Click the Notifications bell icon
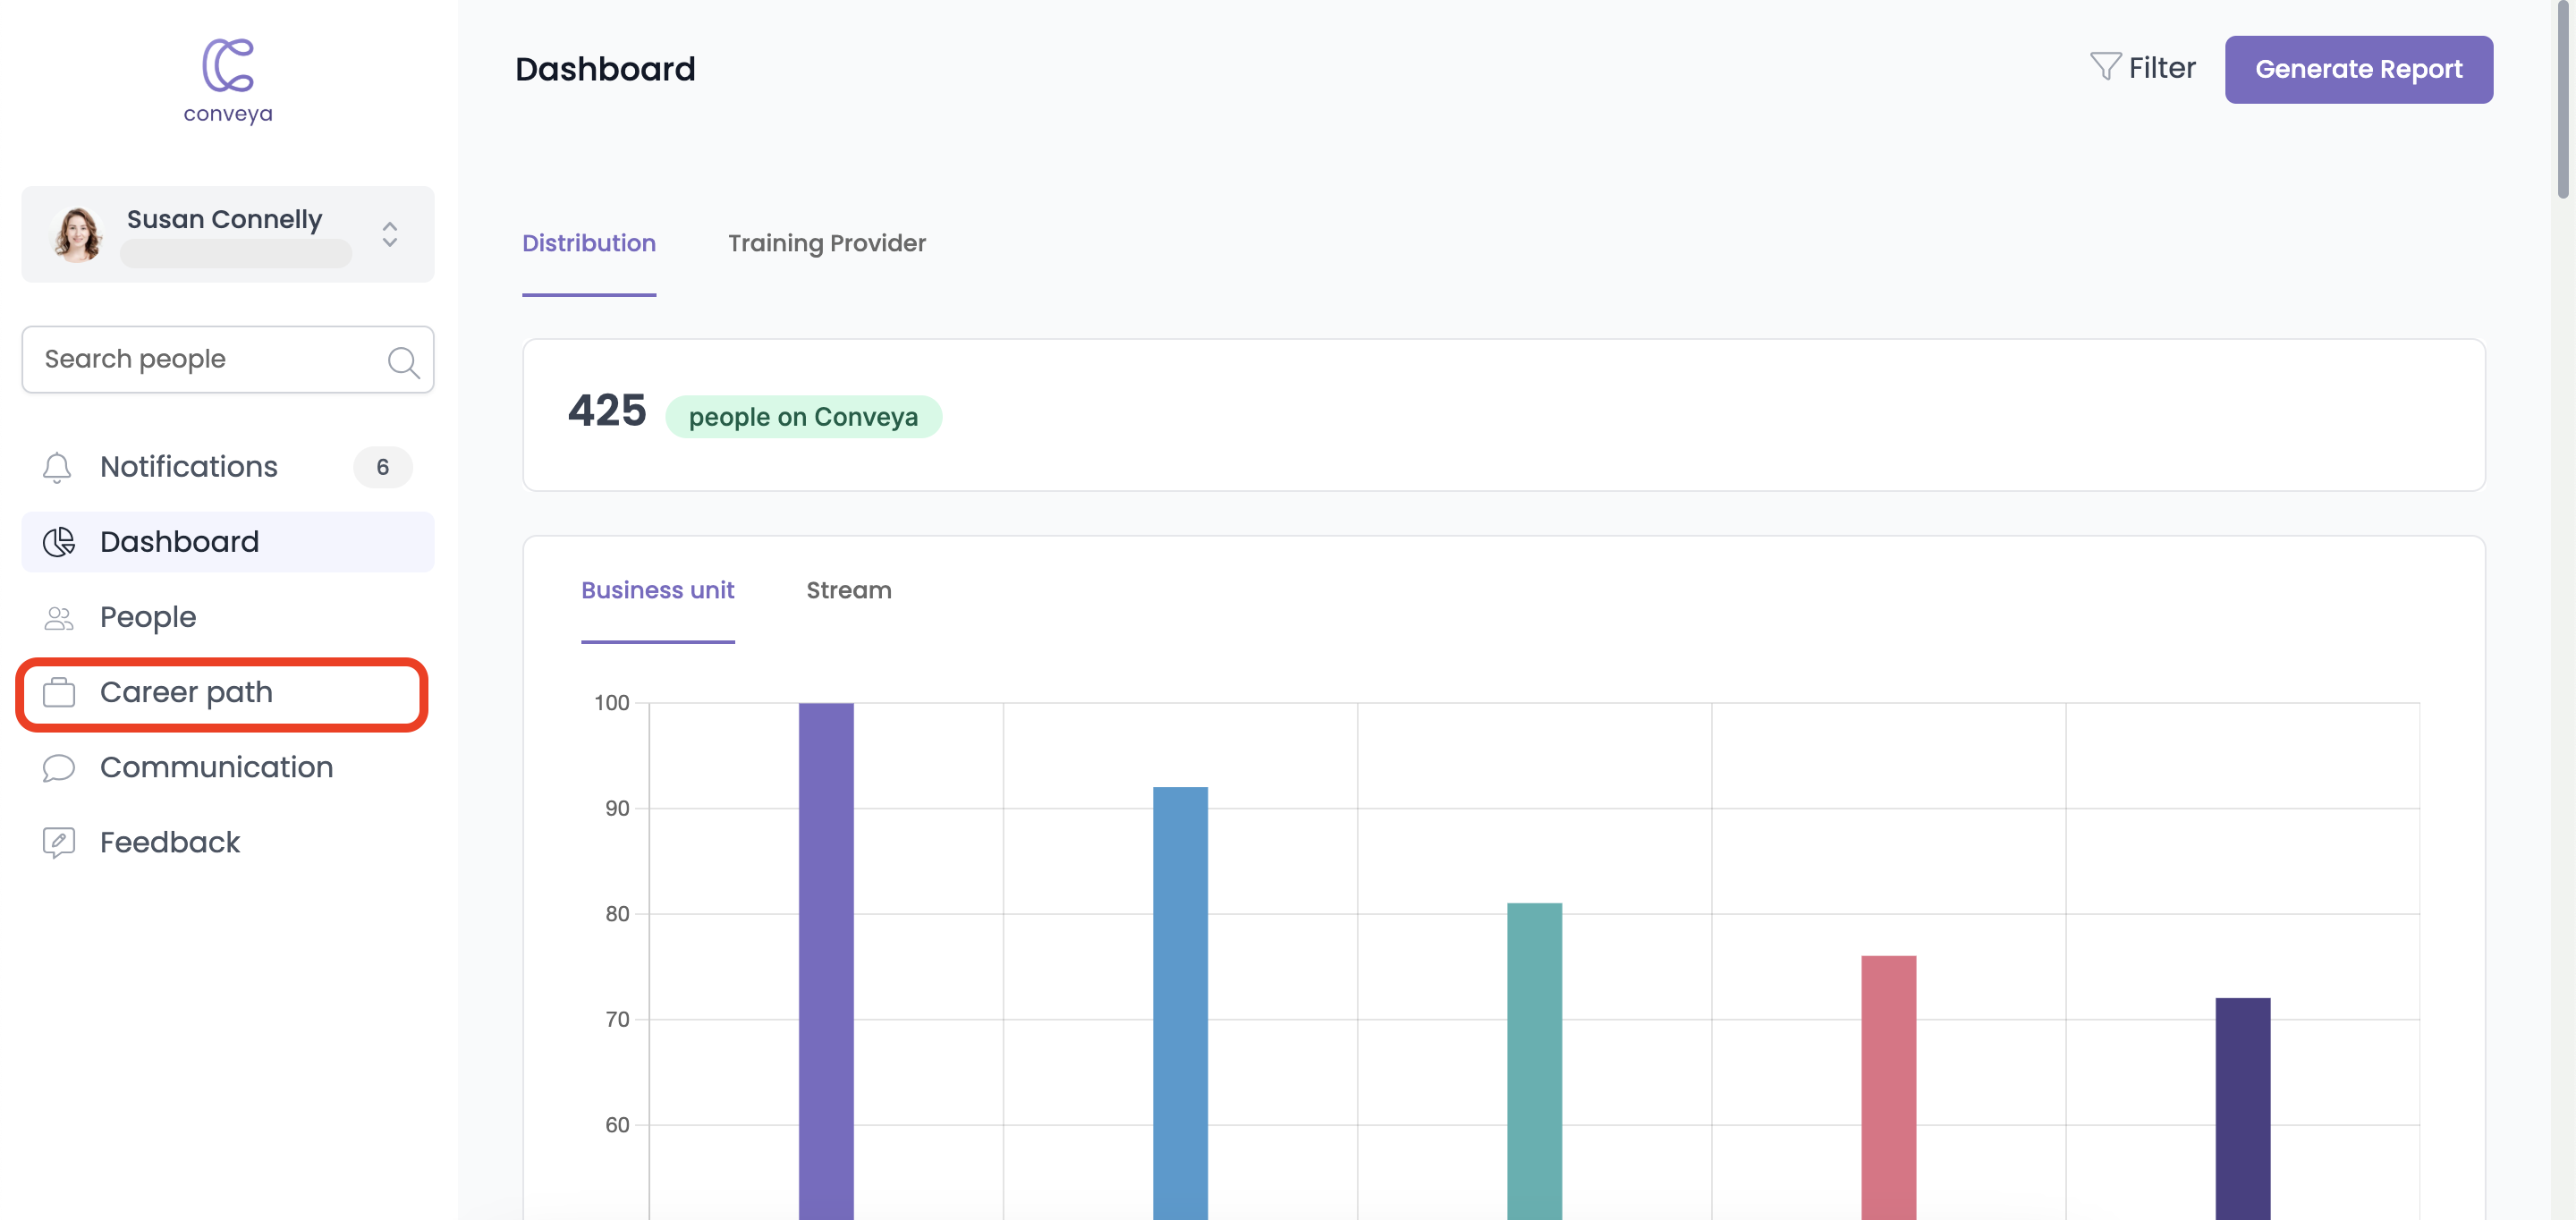2576x1220 pixels. point(57,467)
